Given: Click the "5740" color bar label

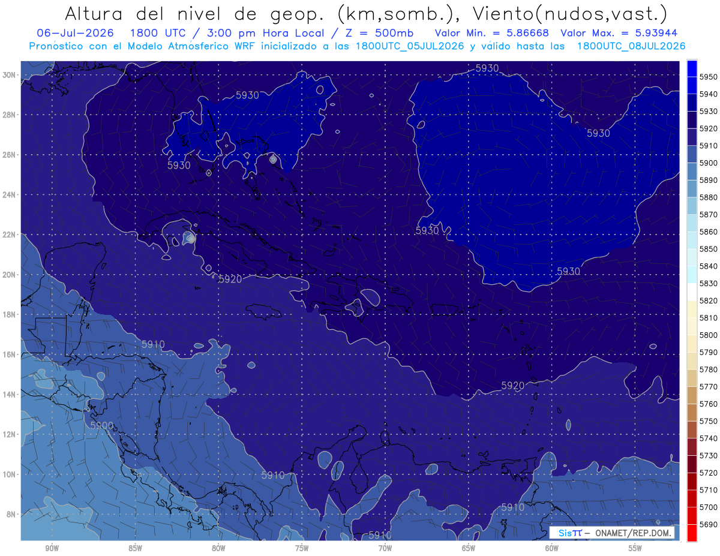Looking at the screenshot, I should point(708,438).
